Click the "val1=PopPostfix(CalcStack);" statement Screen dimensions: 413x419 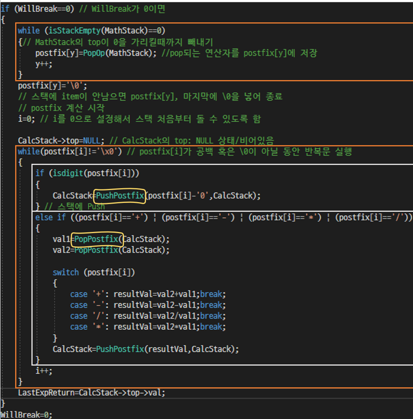[x=111, y=239]
